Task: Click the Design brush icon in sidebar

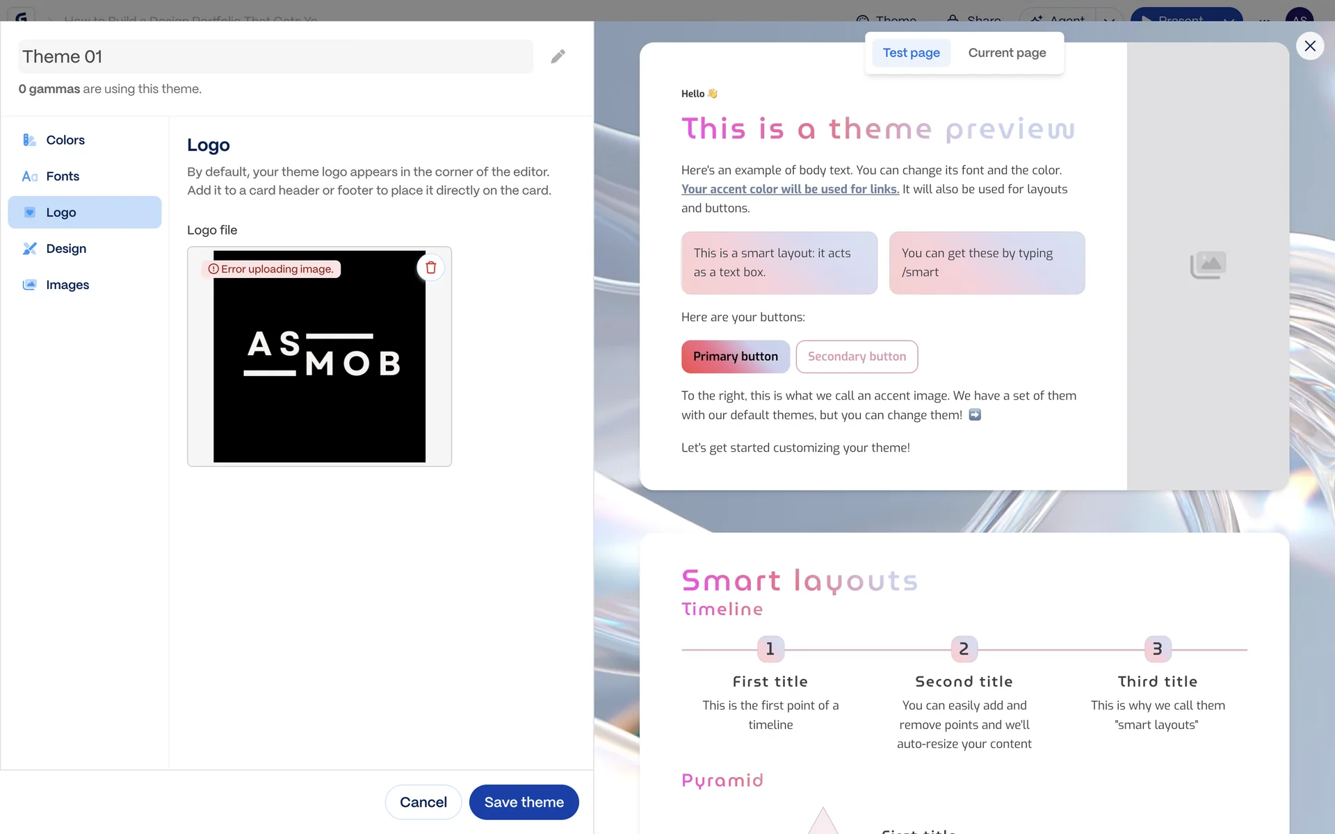Action: pyautogui.click(x=29, y=249)
